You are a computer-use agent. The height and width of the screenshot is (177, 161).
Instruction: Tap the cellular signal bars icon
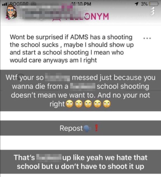(x=4, y=5)
